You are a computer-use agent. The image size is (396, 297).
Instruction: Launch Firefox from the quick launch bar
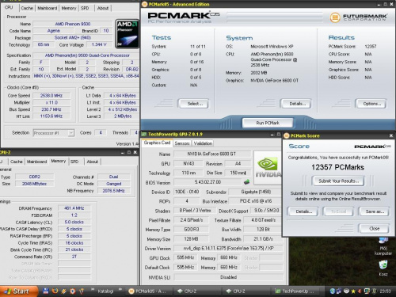(x=55, y=291)
